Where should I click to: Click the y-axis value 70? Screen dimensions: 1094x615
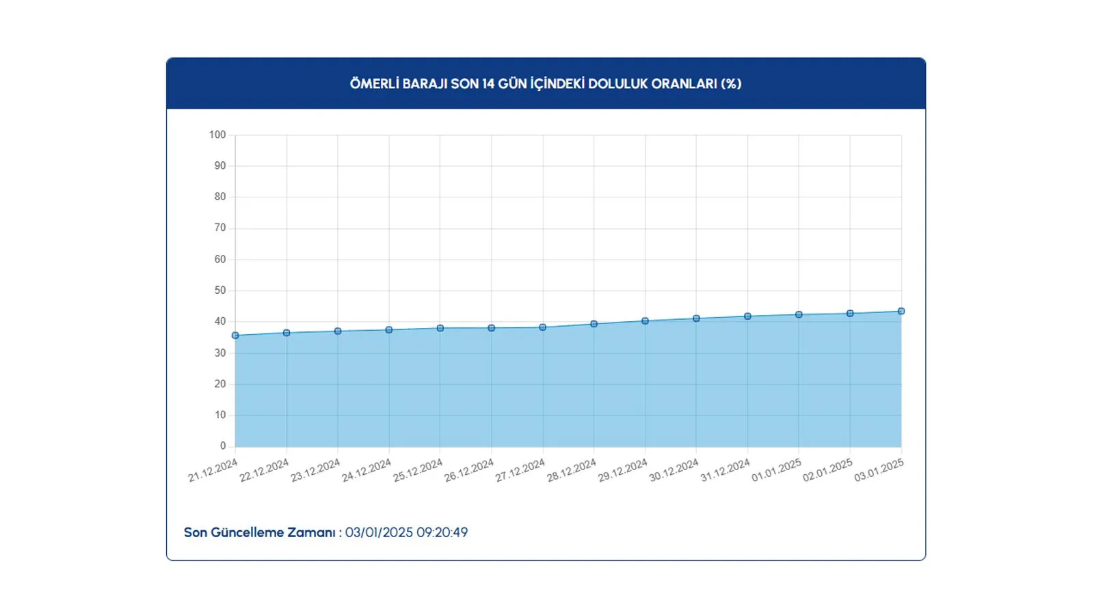click(x=220, y=228)
